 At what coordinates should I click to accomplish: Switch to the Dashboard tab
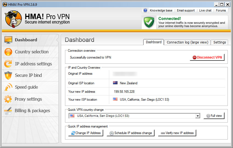[153, 42]
